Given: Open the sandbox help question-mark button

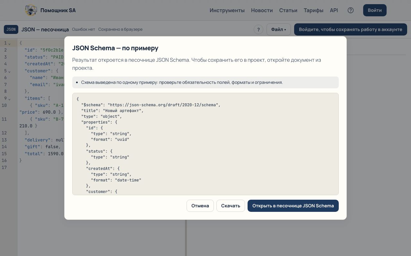Looking at the screenshot, I should (x=258, y=29).
